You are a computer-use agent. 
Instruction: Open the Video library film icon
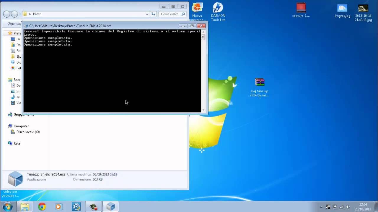[x=13, y=103]
